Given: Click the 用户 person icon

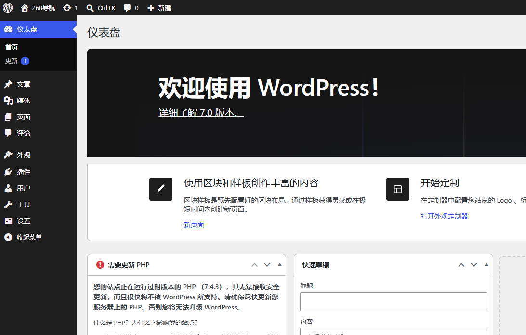Looking at the screenshot, I should pos(8,188).
